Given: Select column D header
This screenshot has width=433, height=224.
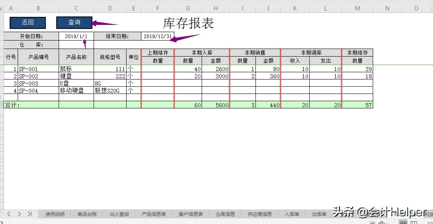Looking at the screenshot, I should [x=110, y=8].
